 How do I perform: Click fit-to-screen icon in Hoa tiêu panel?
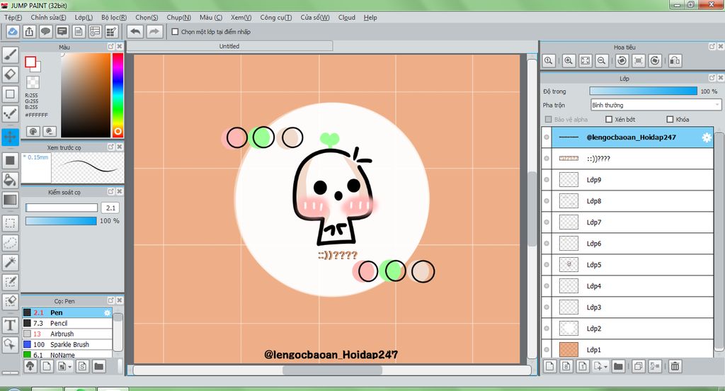[x=586, y=61]
